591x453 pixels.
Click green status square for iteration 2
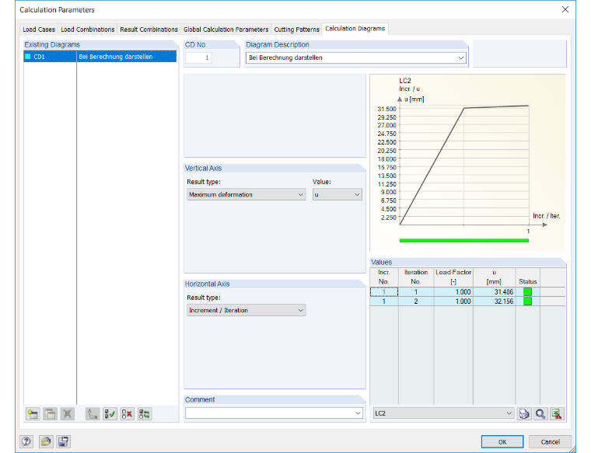coord(527,301)
